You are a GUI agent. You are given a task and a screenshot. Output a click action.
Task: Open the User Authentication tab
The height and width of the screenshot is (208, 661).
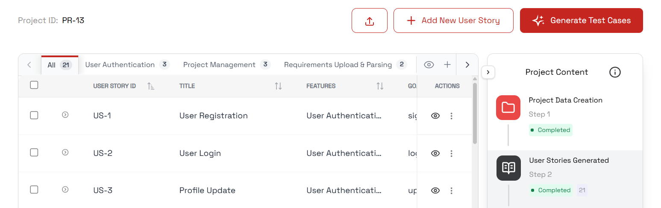(x=127, y=65)
